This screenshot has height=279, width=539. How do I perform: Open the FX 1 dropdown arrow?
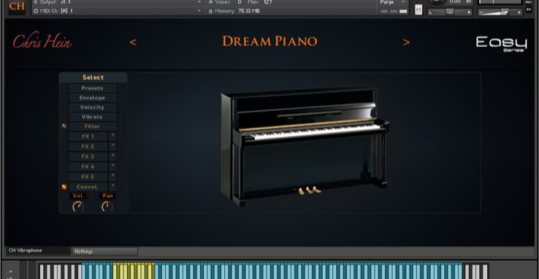(x=112, y=137)
